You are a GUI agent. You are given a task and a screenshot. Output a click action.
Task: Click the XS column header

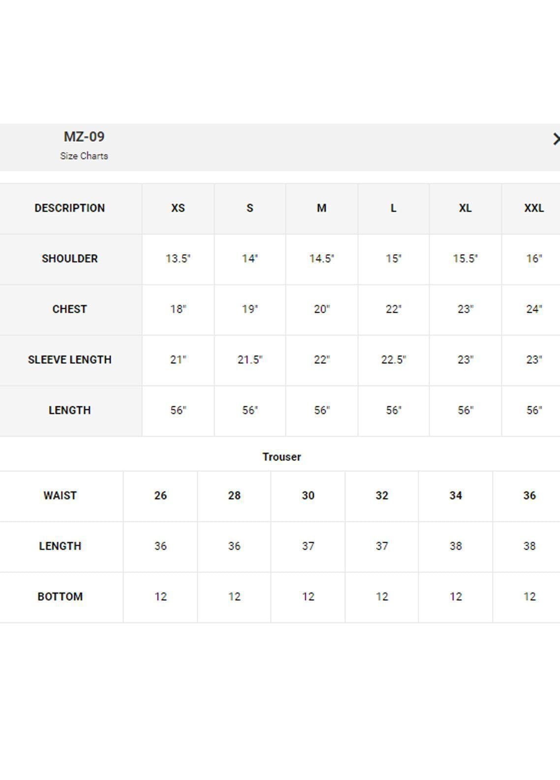(x=178, y=208)
